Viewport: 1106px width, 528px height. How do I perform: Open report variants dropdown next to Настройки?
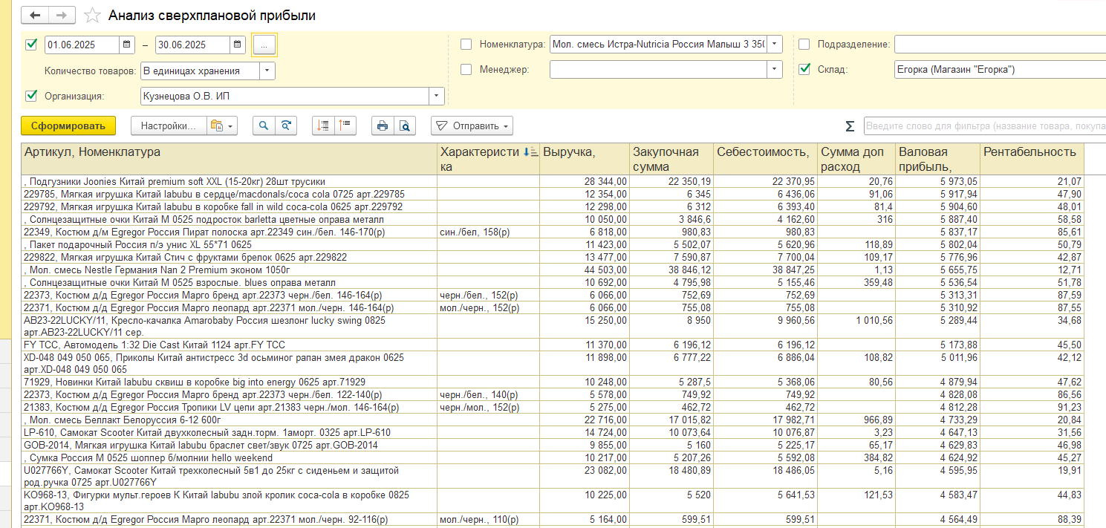pos(222,126)
